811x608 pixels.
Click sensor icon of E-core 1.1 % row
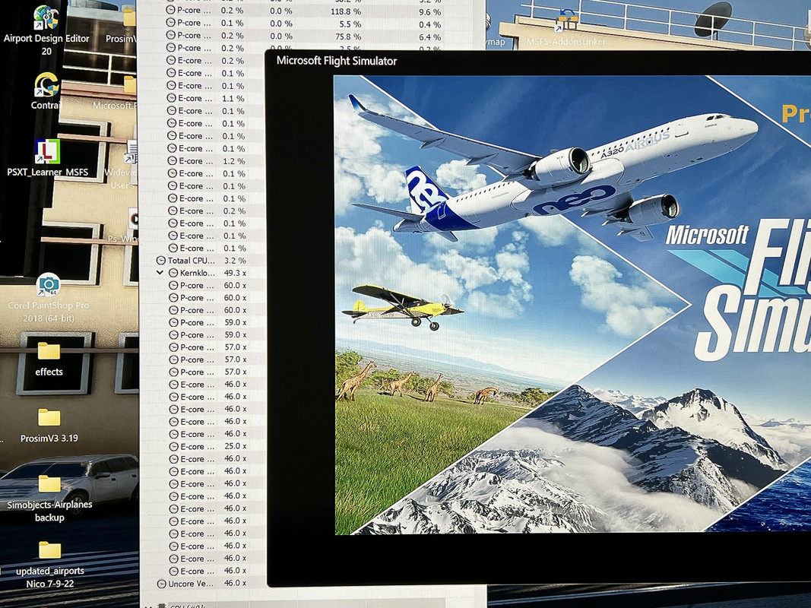[x=172, y=98]
